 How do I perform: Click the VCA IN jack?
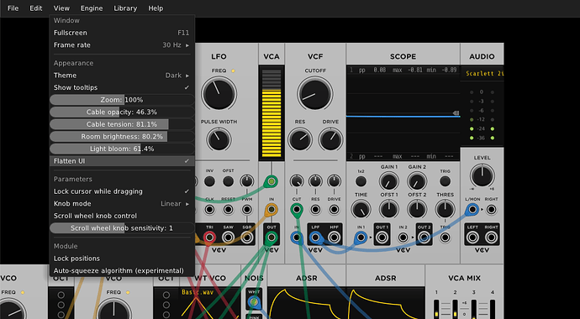click(x=272, y=210)
